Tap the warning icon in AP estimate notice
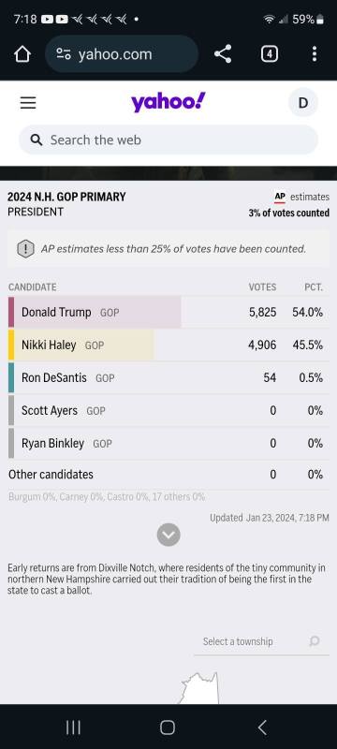The width and height of the screenshot is (337, 749). pyautogui.click(x=26, y=249)
